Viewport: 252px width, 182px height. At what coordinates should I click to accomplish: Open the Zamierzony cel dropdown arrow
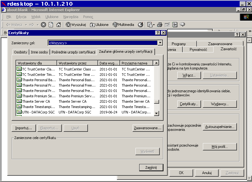click(160, 43)
